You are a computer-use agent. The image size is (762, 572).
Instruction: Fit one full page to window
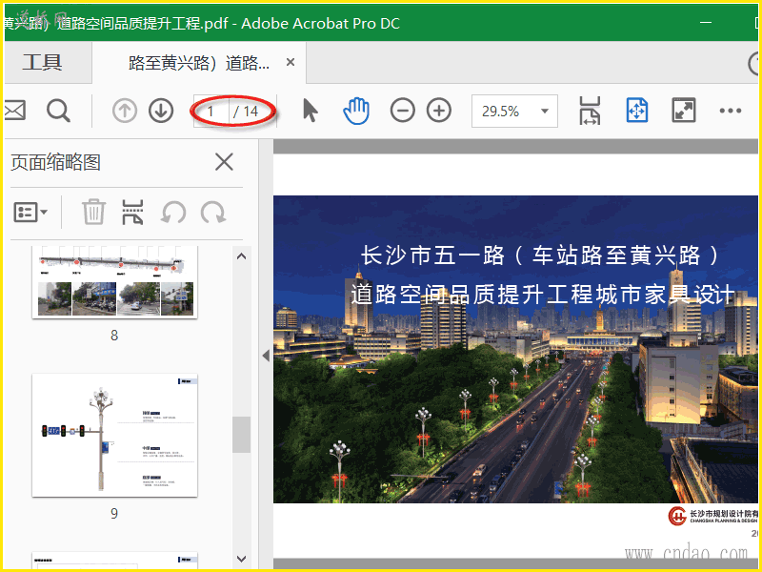(636, 111)
